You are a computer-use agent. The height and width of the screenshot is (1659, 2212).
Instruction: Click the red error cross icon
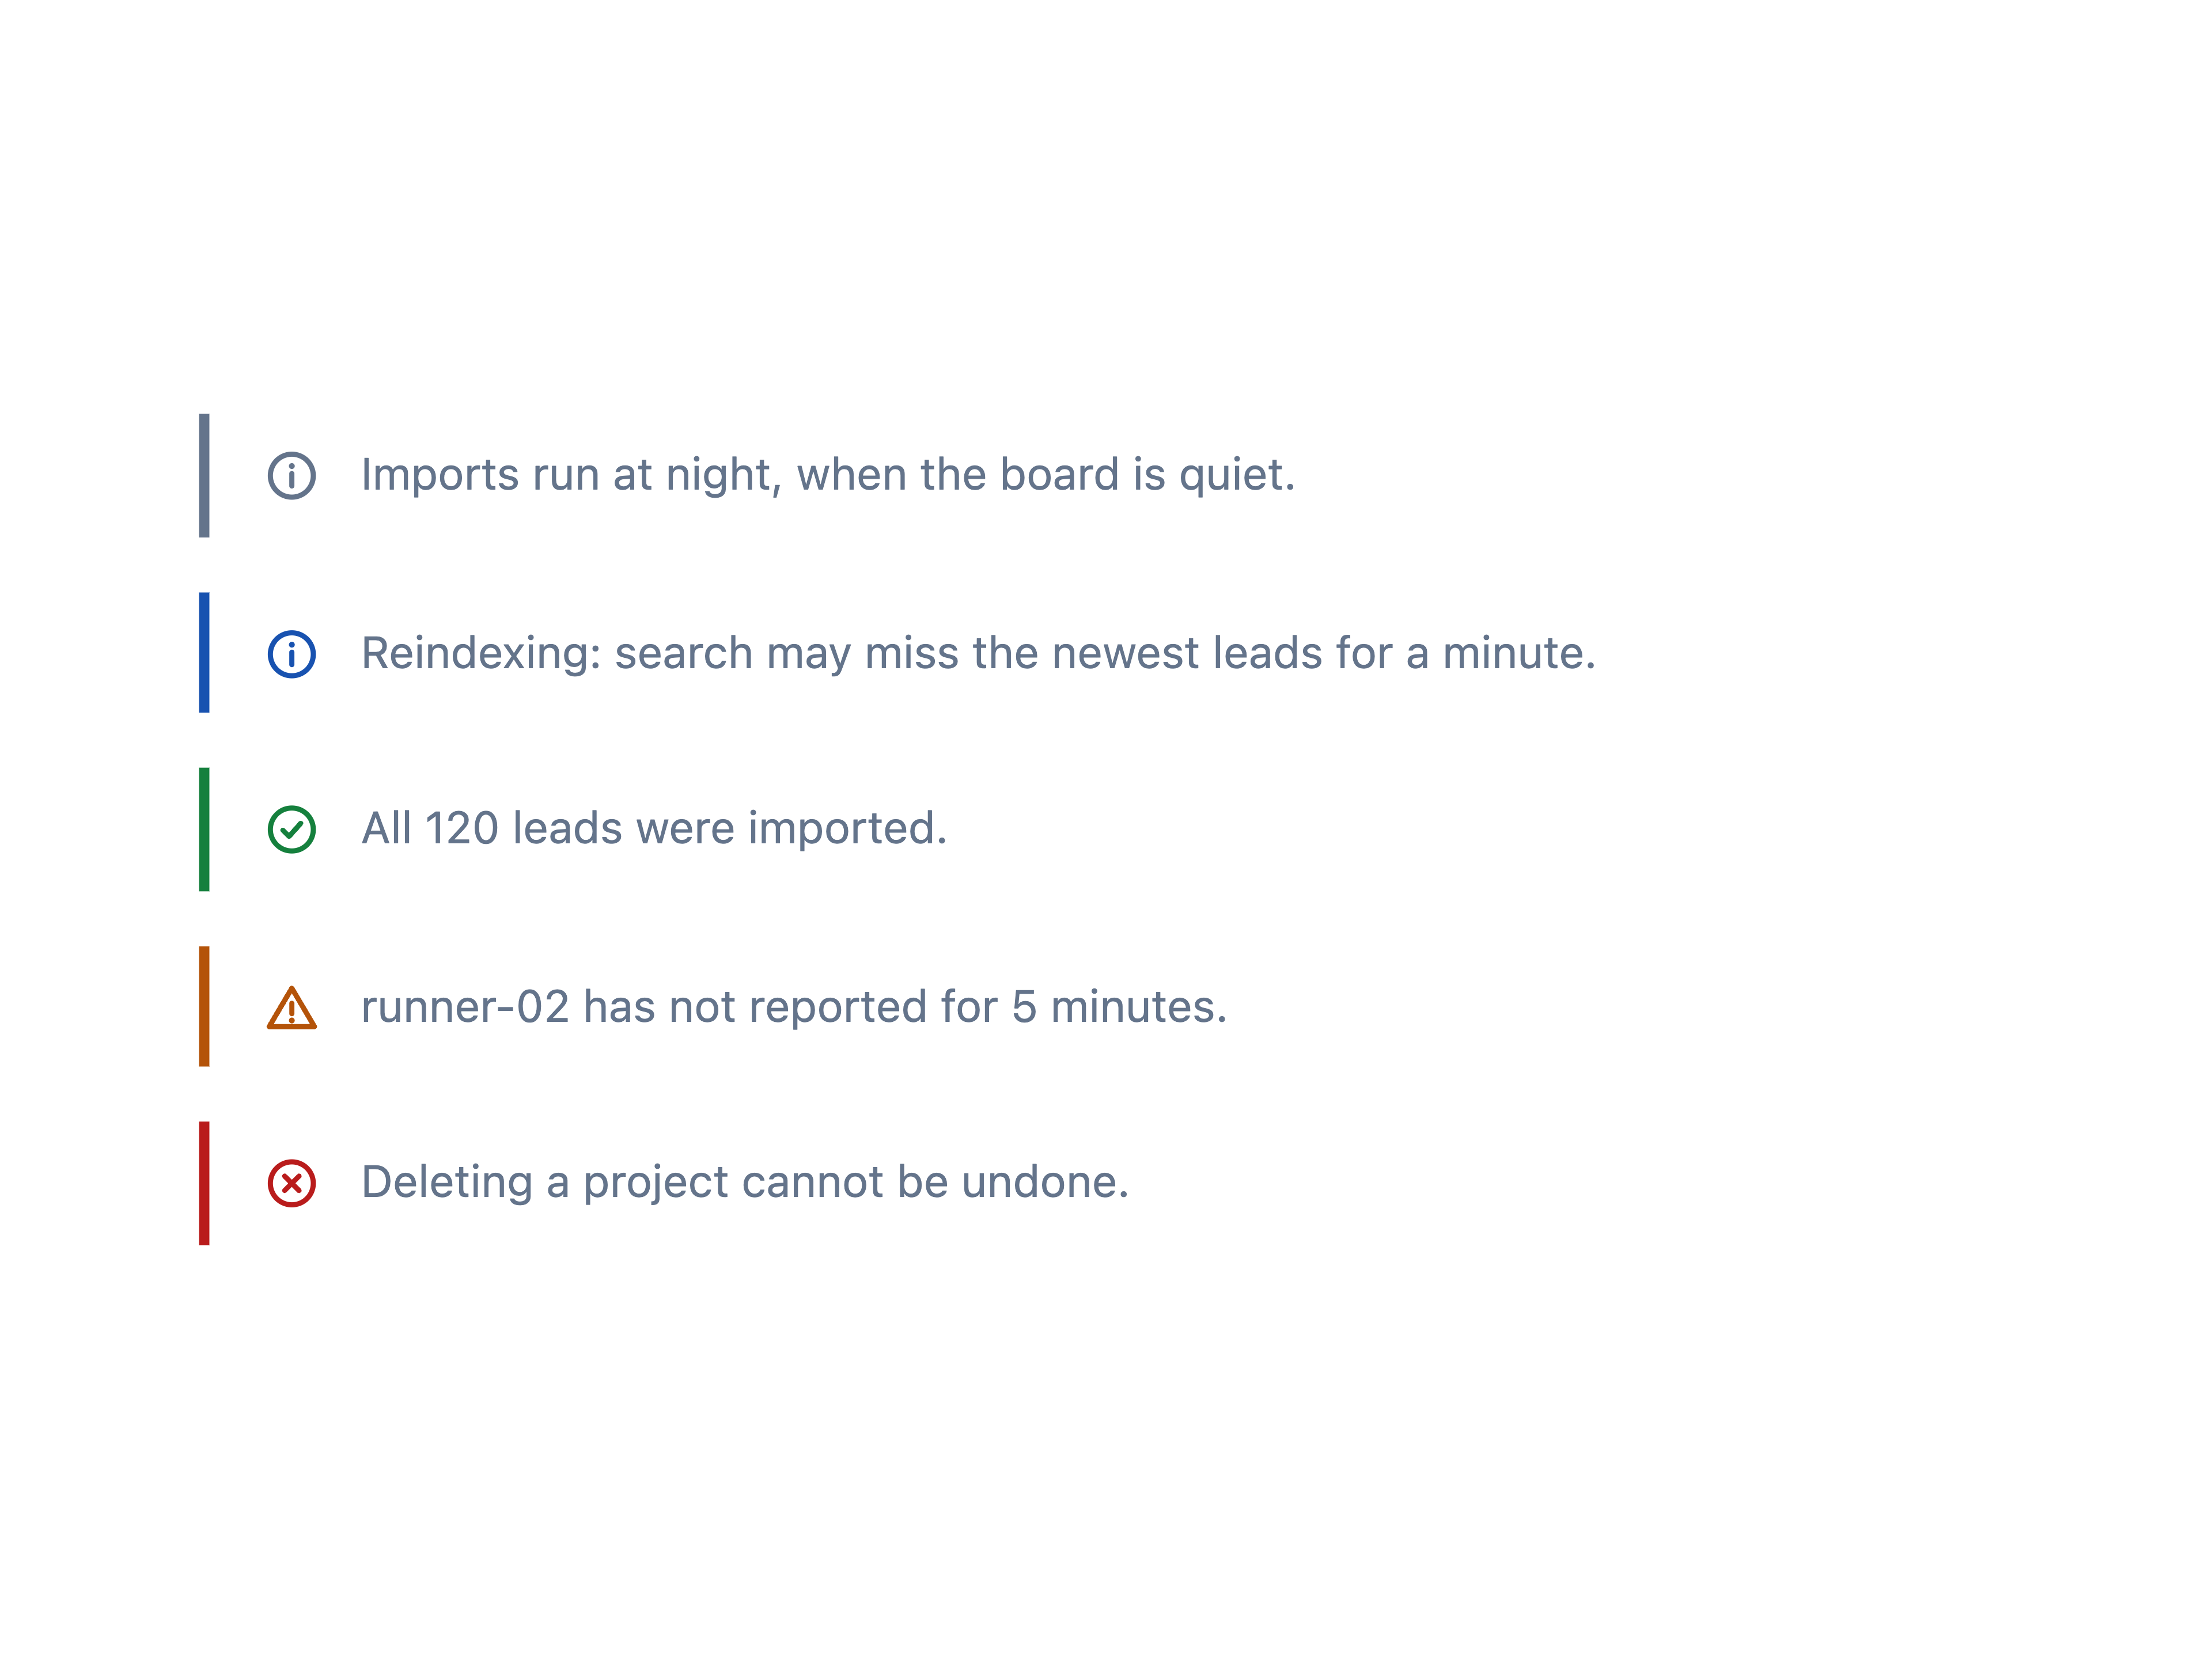(x=291, y=1184)
